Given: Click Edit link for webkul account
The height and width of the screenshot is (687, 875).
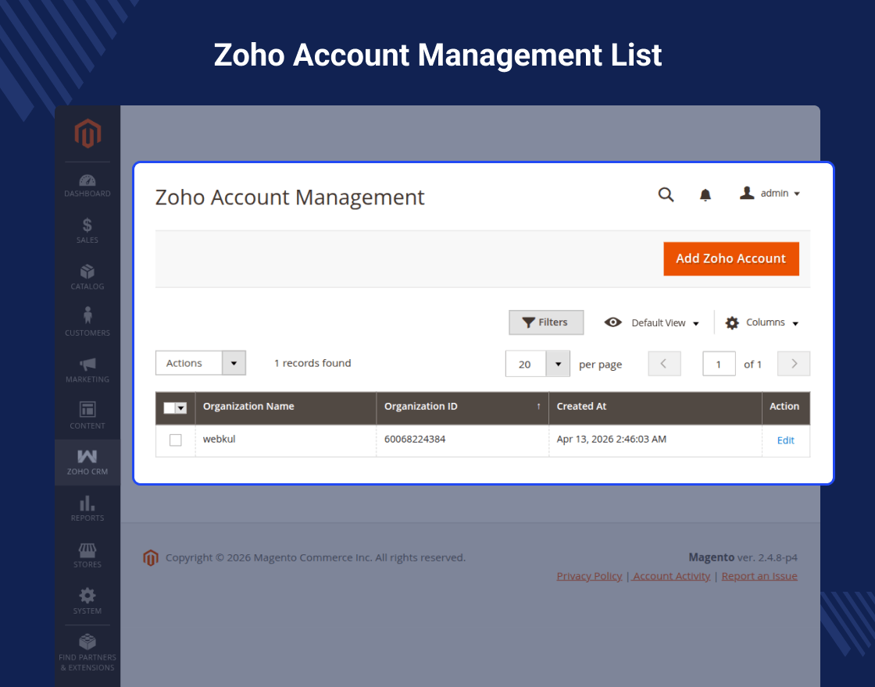Looking at the screenshot, I should pyautogui.click(x=785, y=440).
